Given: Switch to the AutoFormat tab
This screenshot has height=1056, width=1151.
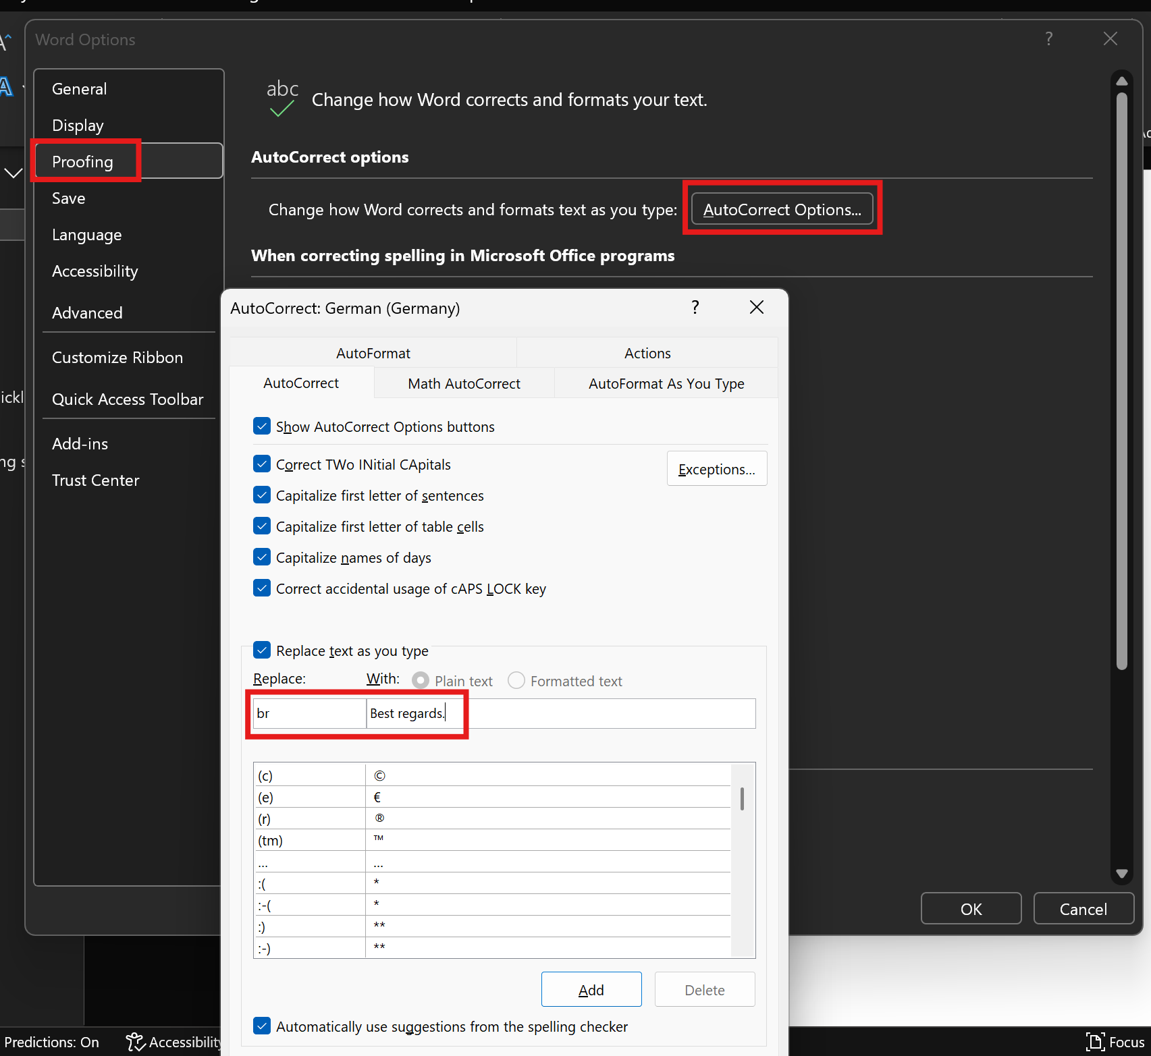Looking at the screenshot, I should (373, 353).
